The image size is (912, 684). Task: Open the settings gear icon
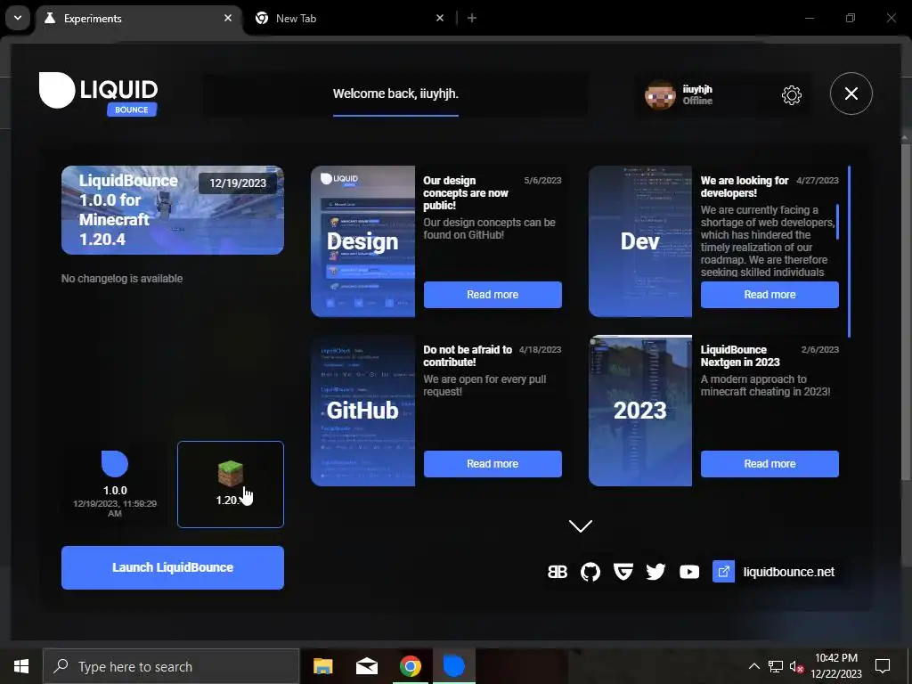pos(791,94)
